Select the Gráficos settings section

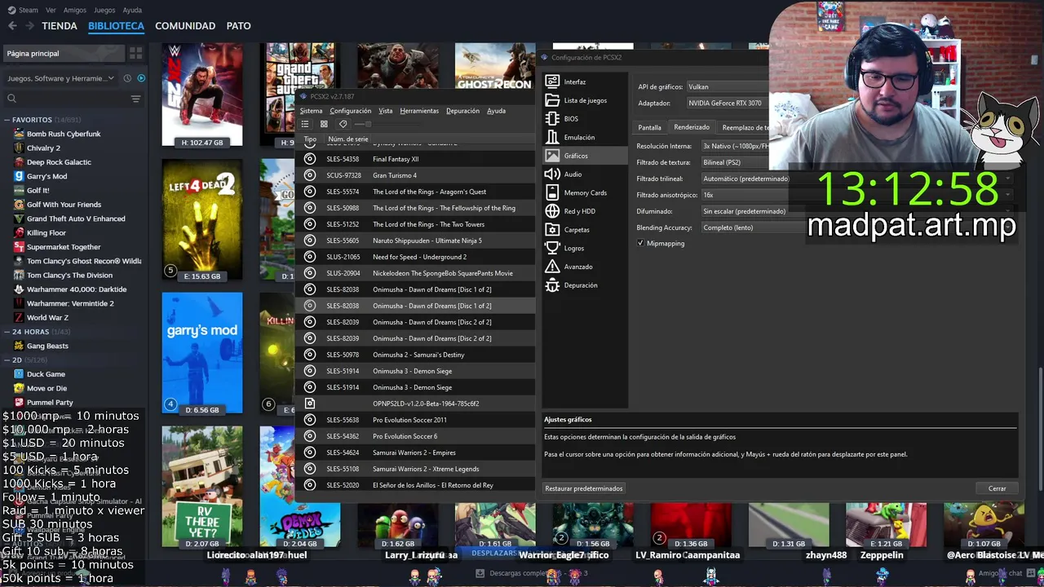(585, 156)
